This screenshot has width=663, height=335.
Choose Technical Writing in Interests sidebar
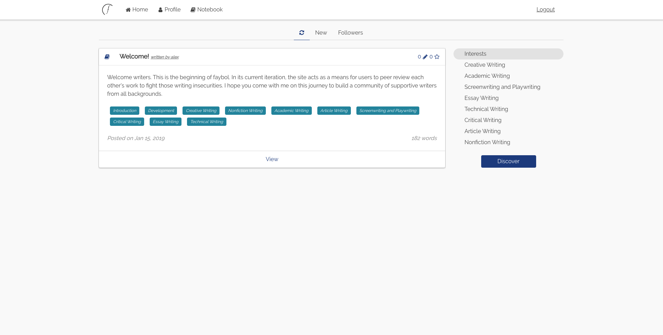pos(486,109)
